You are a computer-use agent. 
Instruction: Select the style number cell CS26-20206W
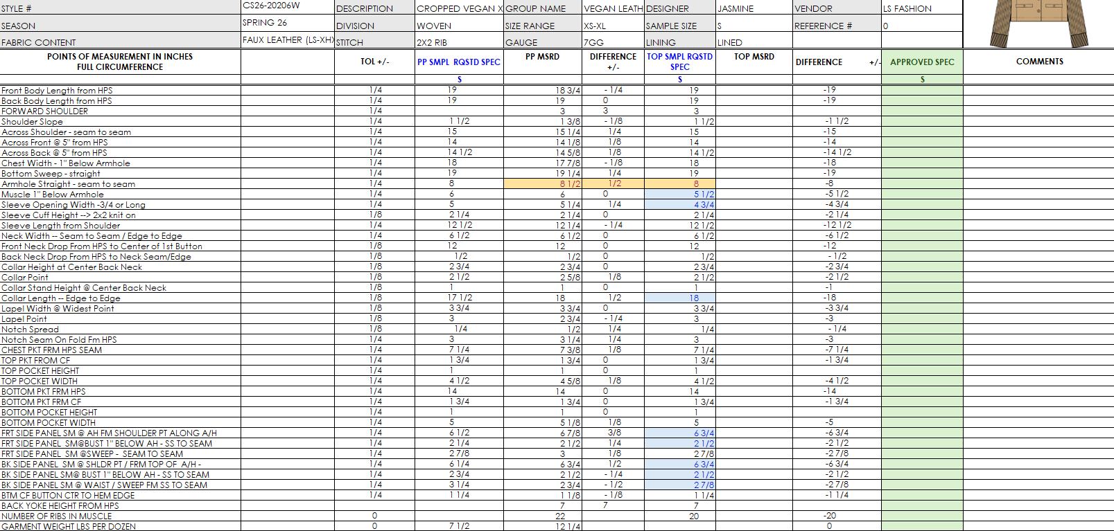point(288,6)
